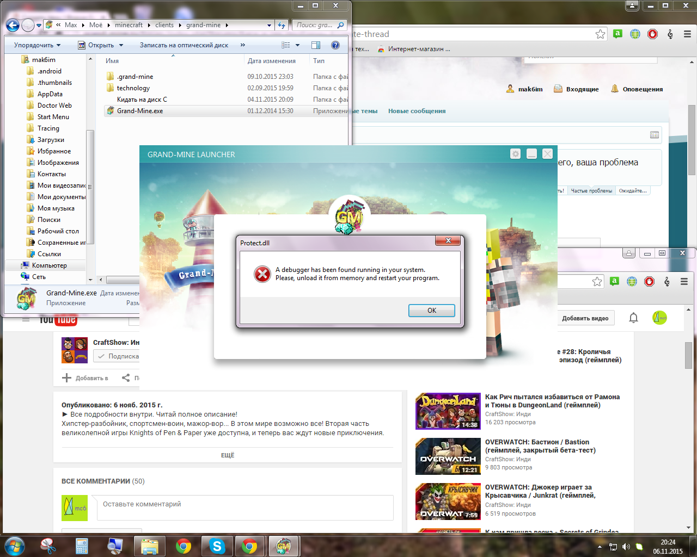Click Записать на оптический диск

tap(184, 45)
